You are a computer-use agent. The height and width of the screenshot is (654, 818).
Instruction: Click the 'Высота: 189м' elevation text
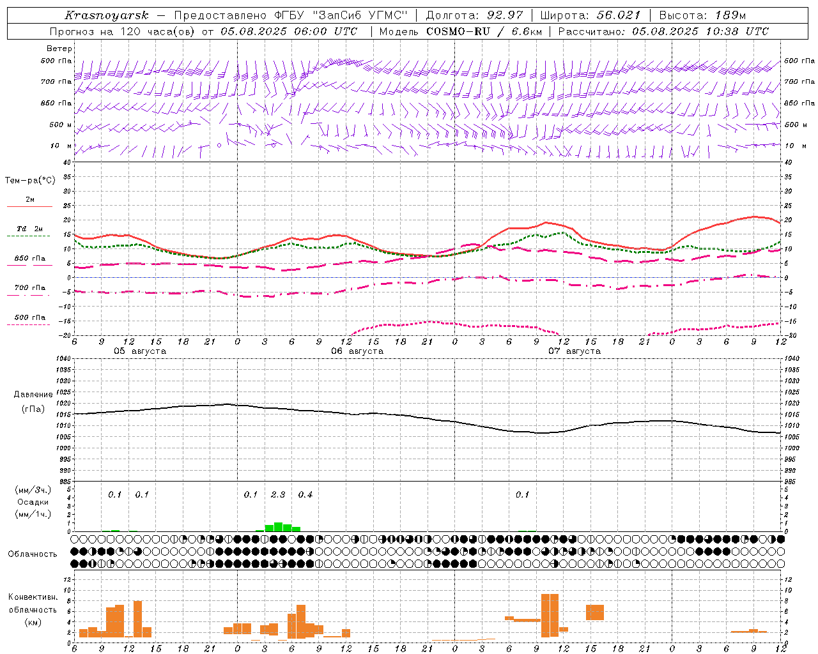pos(703,16)
